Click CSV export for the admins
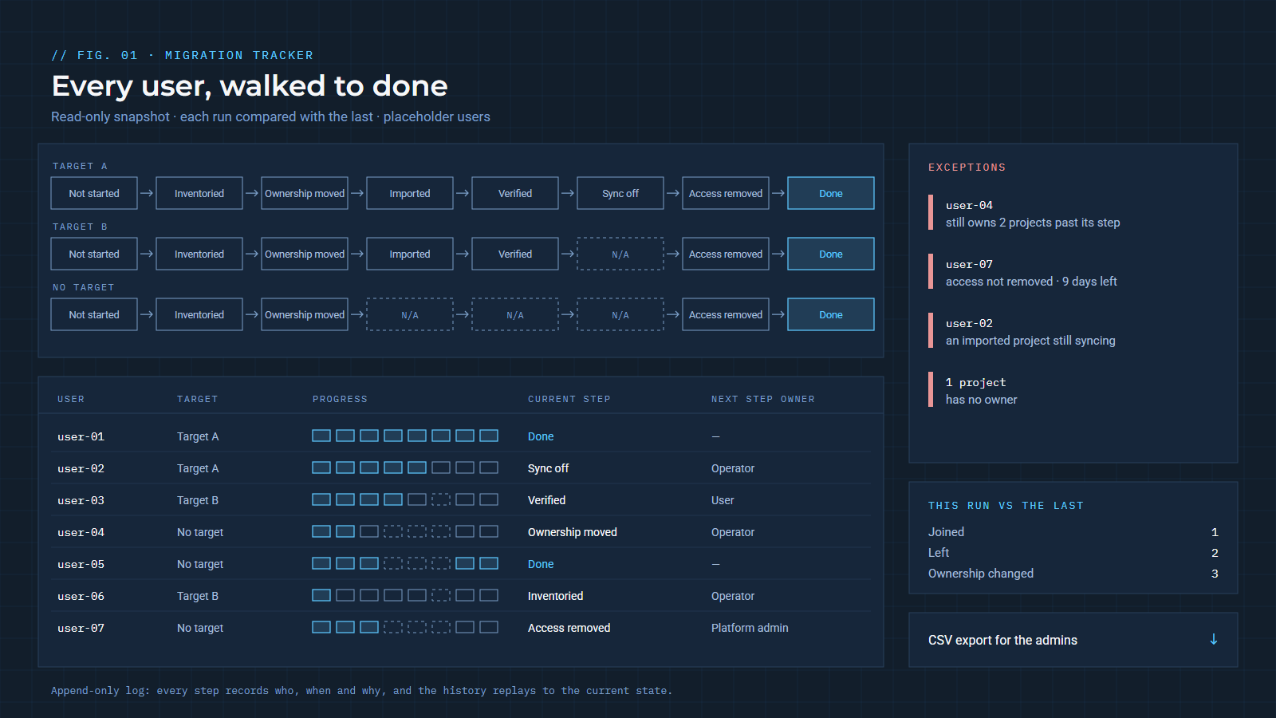 click(1073, 640)
